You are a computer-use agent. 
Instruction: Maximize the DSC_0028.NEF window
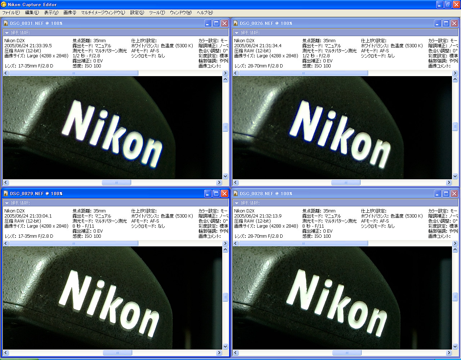(x=446, y=193)
